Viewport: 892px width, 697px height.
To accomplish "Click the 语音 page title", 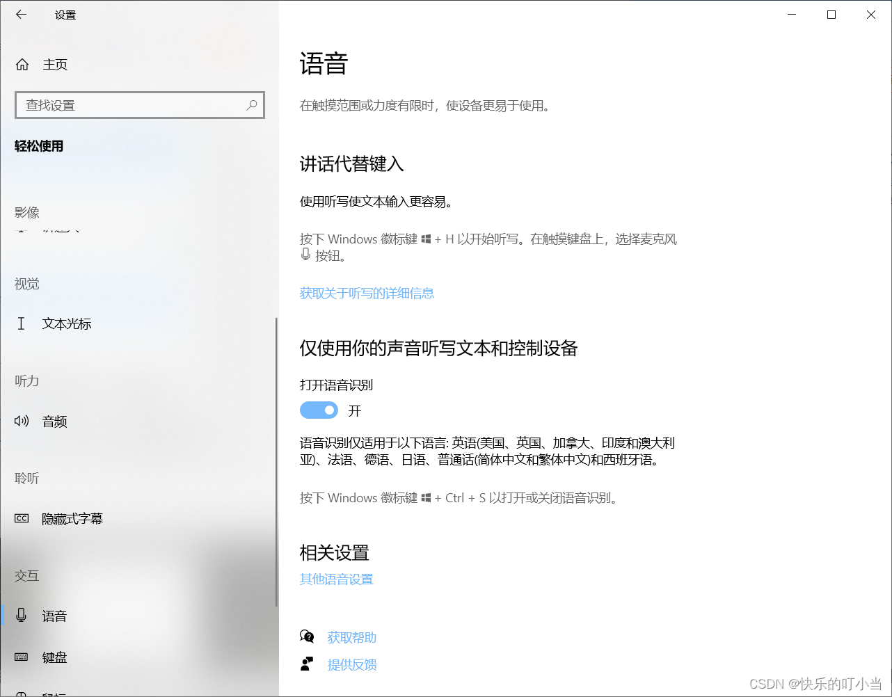I will click(324, 64).
